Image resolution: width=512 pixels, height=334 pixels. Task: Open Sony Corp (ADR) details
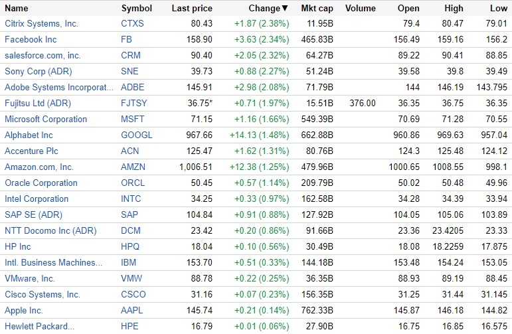click(x=38, y=72)
